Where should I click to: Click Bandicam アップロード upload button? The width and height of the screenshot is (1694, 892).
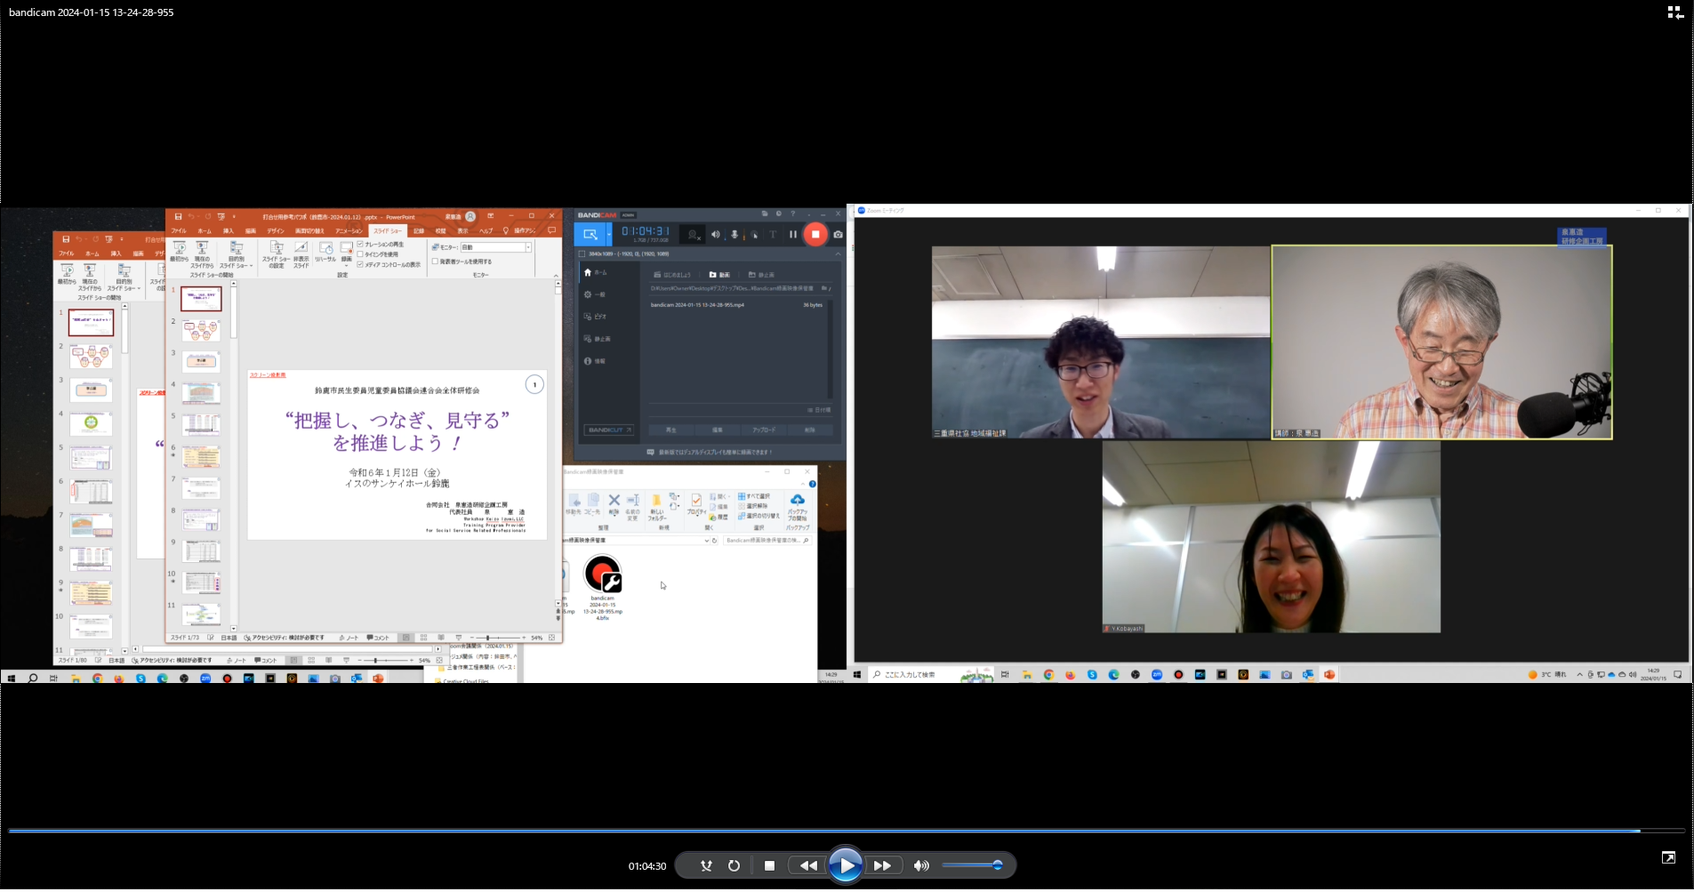pyautogui.click(x=764, y=430)
